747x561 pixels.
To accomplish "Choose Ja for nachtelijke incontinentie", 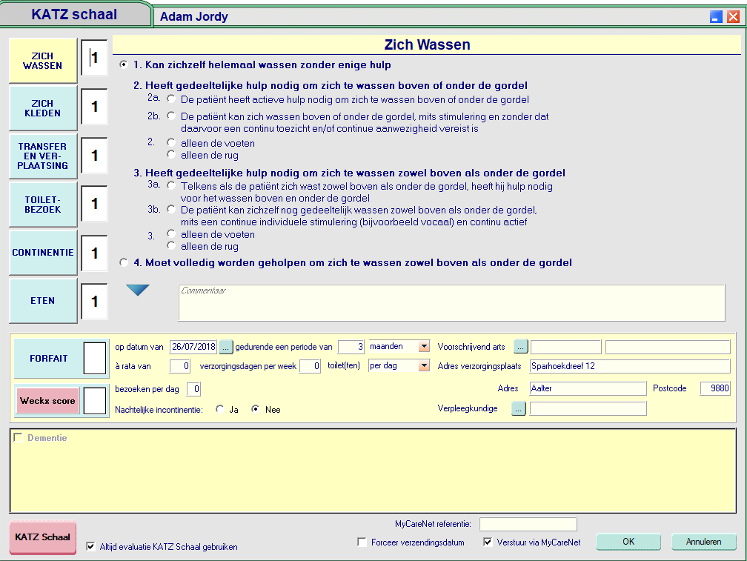I will tap(220, 409).
